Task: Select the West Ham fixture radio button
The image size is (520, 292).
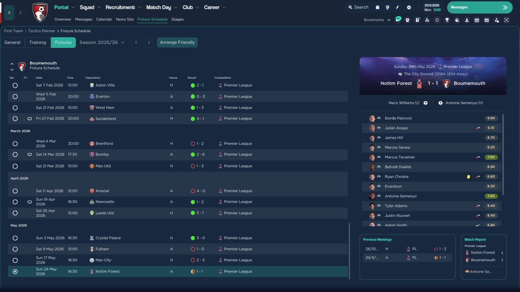Action: click(x=15, y=108)
